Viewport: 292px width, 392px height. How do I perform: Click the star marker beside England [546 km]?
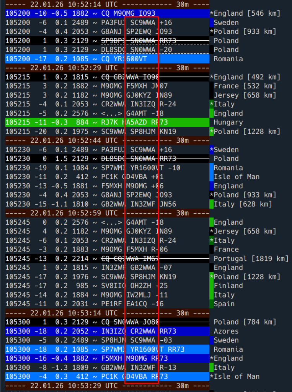[x=212, y=14]
